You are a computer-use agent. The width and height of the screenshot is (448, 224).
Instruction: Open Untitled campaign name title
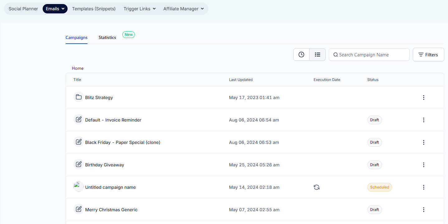pos(111,187)
